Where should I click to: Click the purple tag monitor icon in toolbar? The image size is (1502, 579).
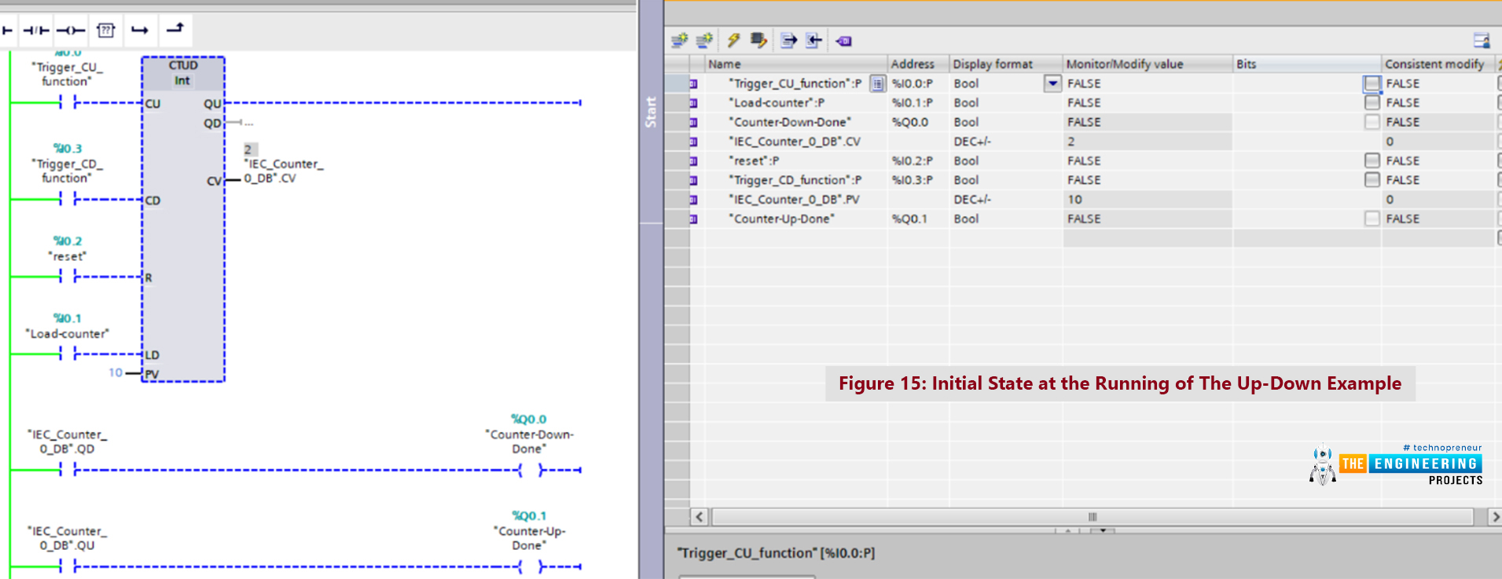843,41
